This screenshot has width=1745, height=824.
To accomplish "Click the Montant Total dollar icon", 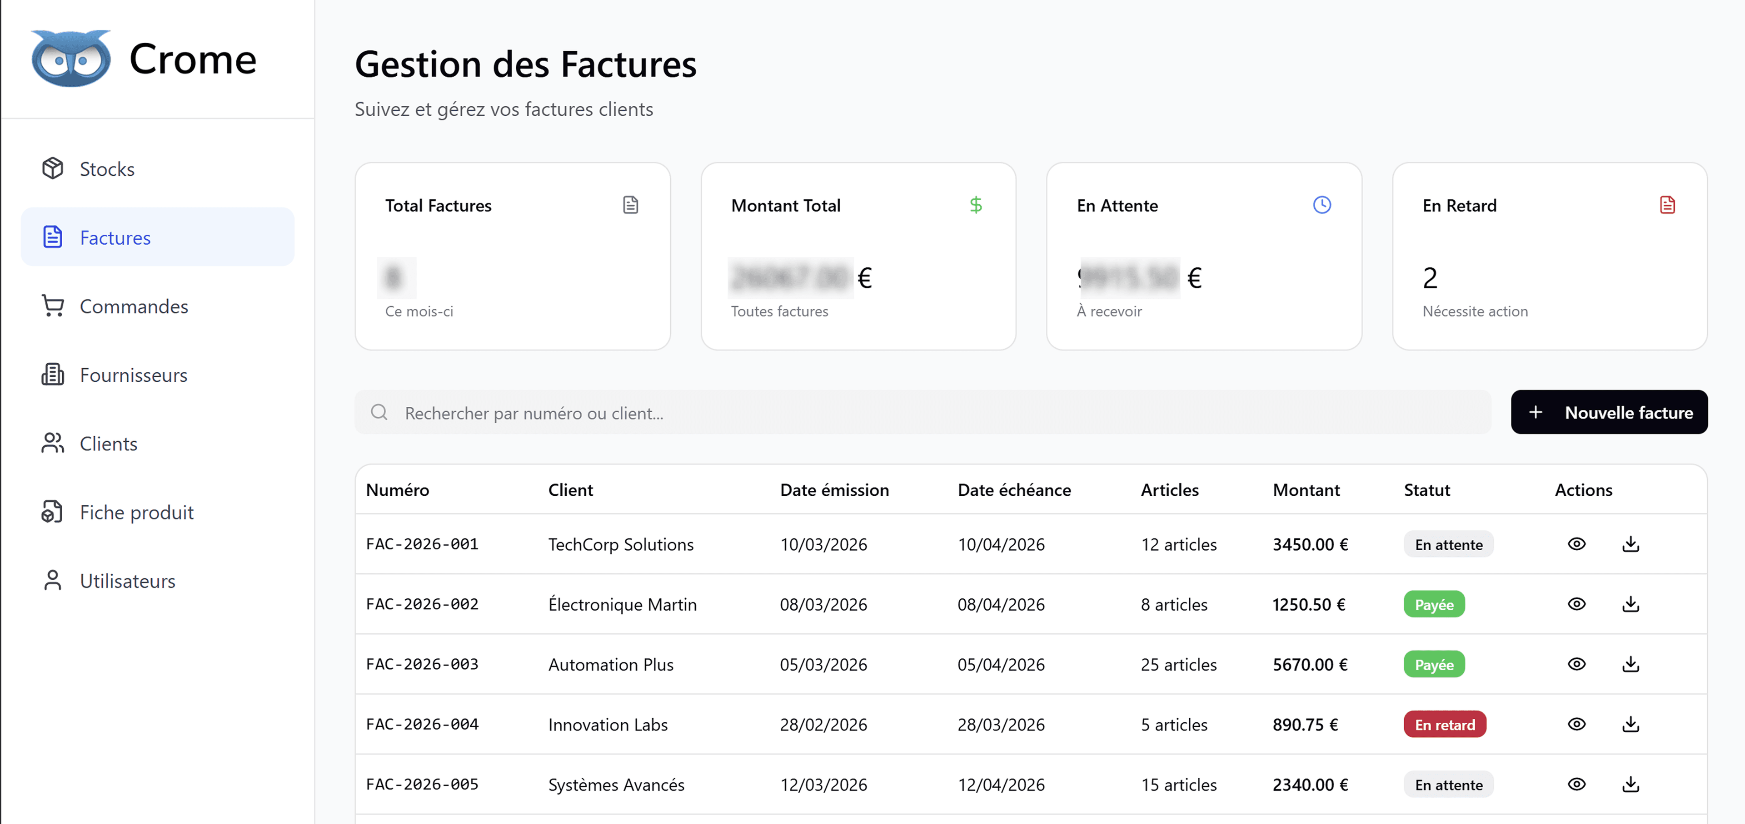I will point(976,205).
